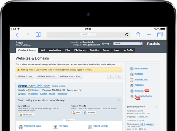Collapse options with Show Less
This screenshot has width=177, height=131.
pyautogui.click(x=69, y=120)
